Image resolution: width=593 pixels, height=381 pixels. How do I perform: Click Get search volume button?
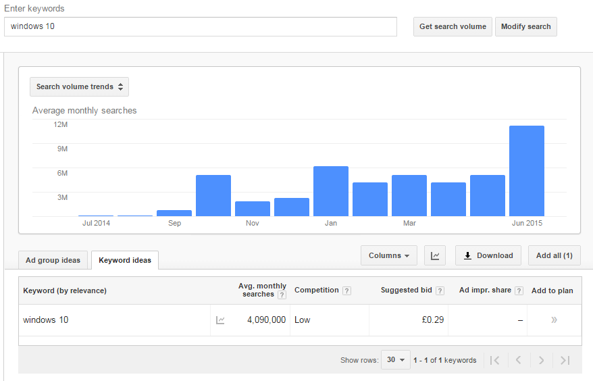(453, 26)
